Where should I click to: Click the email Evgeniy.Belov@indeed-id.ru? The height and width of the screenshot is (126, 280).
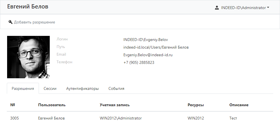[148, 55]
